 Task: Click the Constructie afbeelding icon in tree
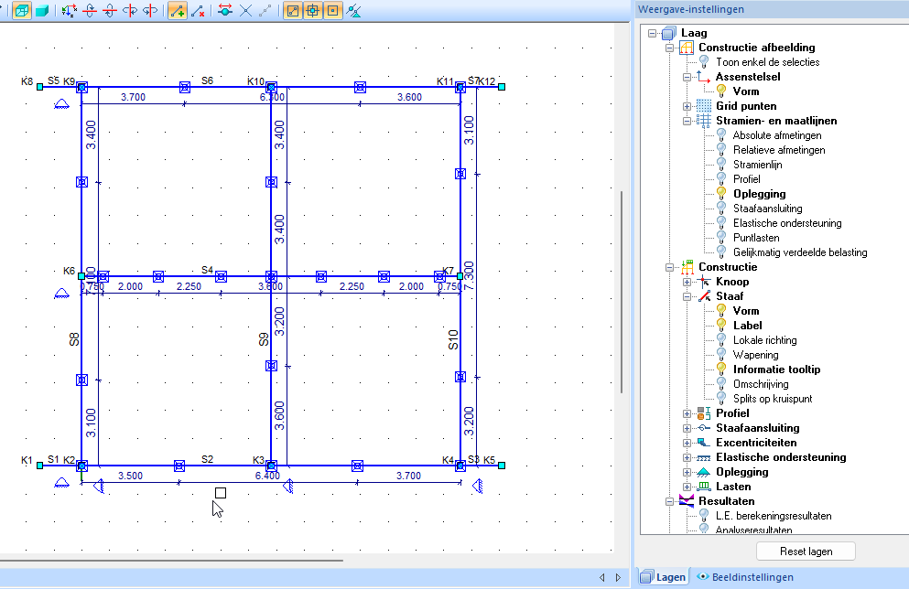pos(687,48)
